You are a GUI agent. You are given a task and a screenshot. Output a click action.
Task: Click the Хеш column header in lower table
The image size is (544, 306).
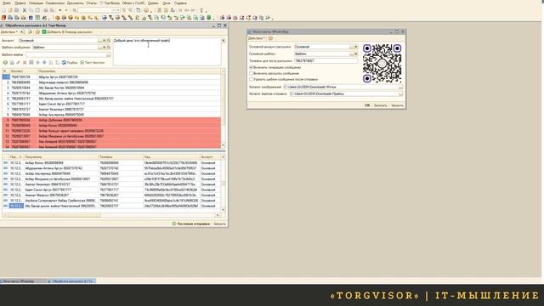[x=172, y=157]
